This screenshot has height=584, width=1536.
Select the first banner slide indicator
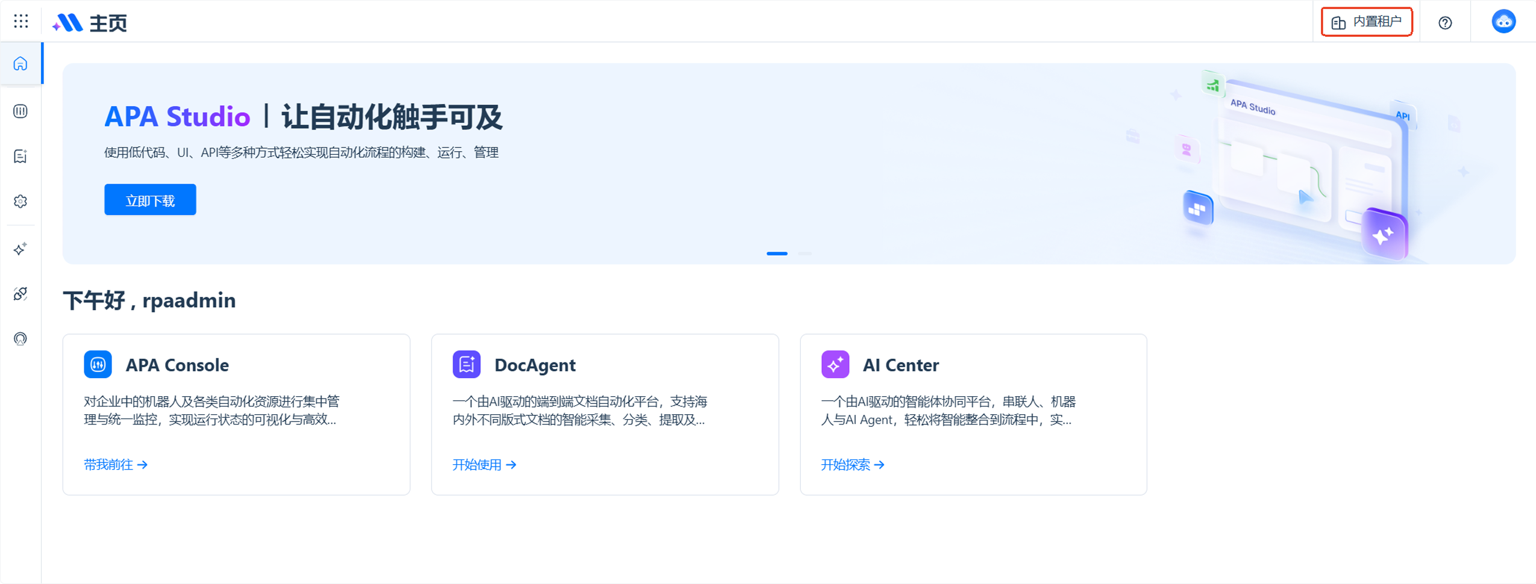[x=777, y=253]
